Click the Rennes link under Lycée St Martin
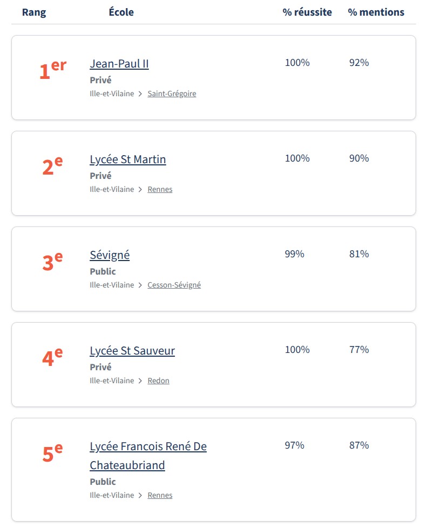This screenshot has height=527, width=422. [160, 190]
